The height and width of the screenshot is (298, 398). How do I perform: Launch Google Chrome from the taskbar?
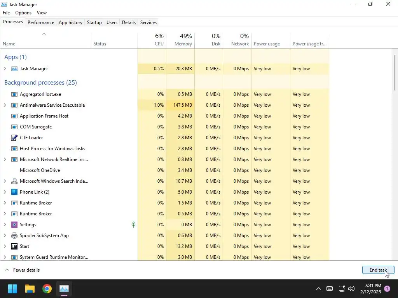point(47,289)
